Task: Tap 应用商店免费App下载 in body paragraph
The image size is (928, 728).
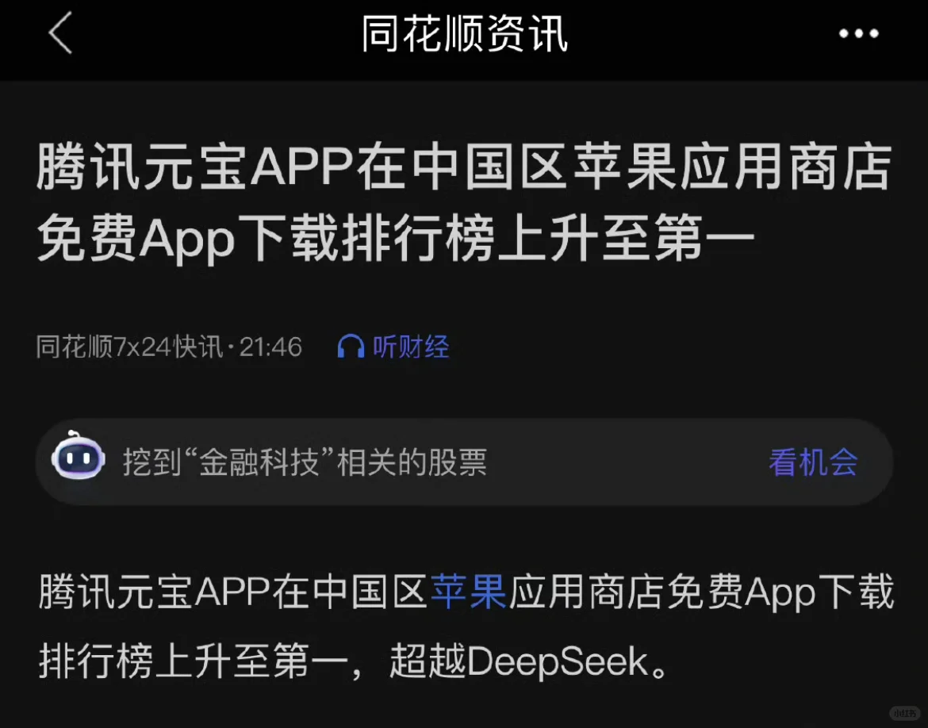Action: point(701,592)
